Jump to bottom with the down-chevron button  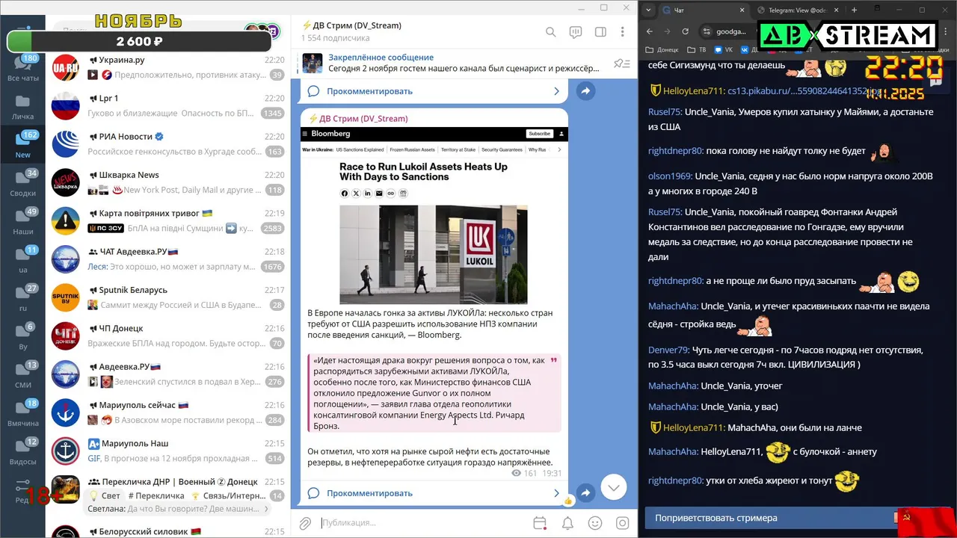pyautogui.click(x=614, y=487)
